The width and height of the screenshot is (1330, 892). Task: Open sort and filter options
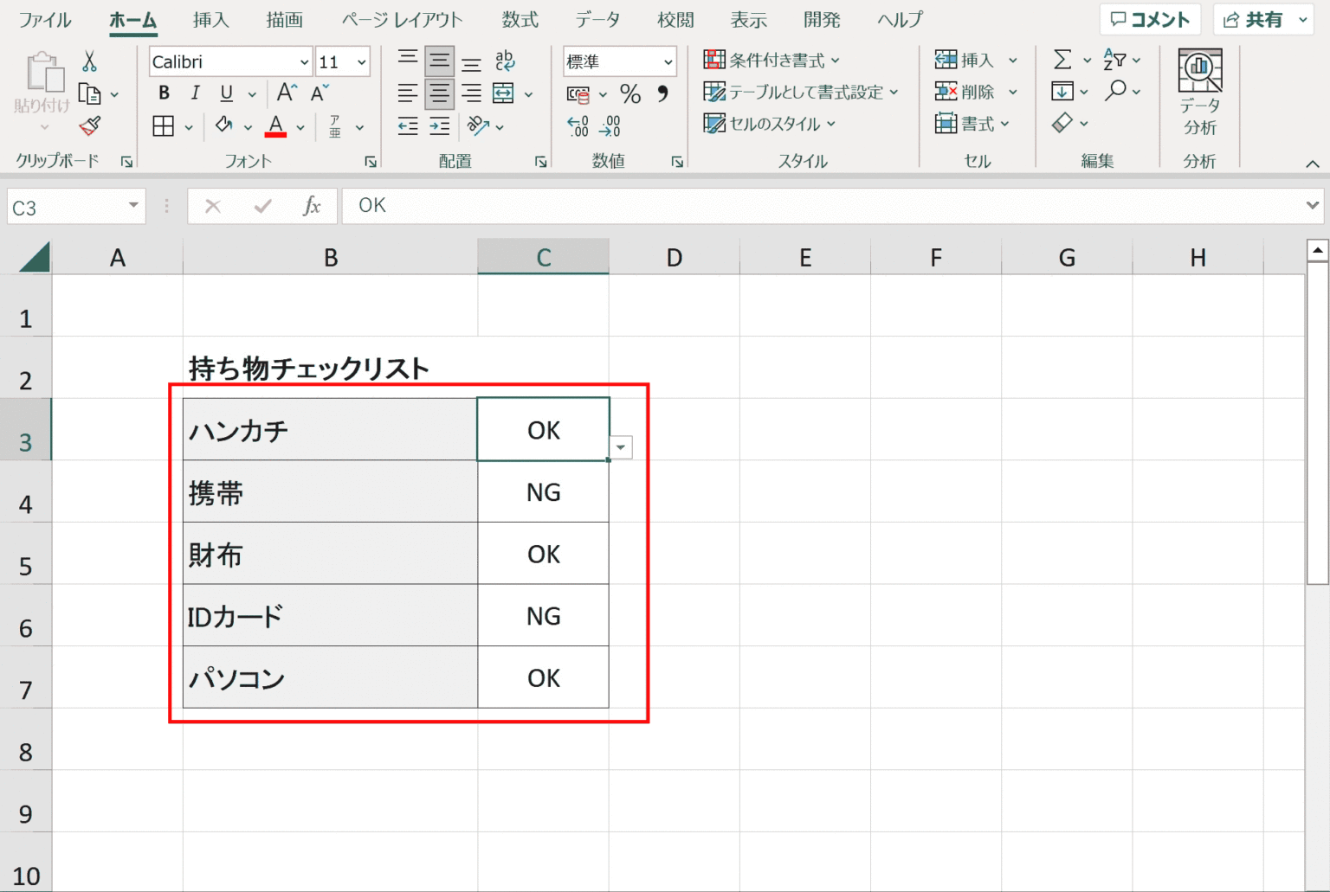(1116, 59)
